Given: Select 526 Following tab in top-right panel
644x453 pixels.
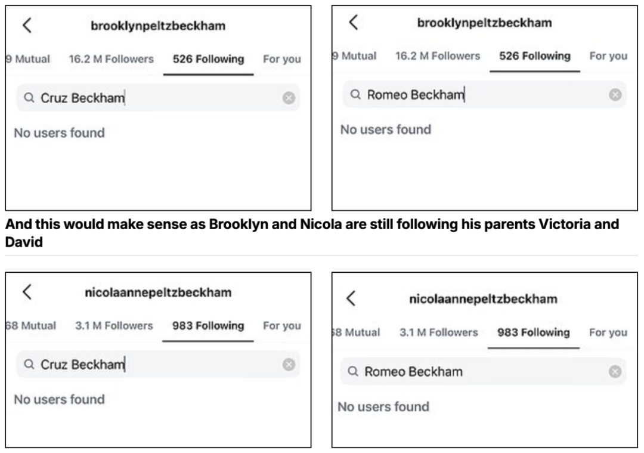Looking at the screenshot, I should [x=535, y=56].
